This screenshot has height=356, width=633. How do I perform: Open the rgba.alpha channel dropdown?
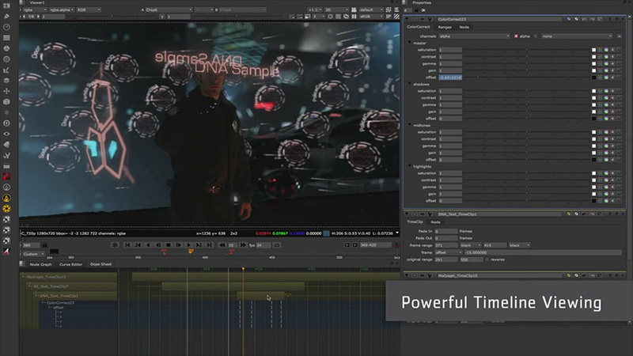tap(62, 9)
